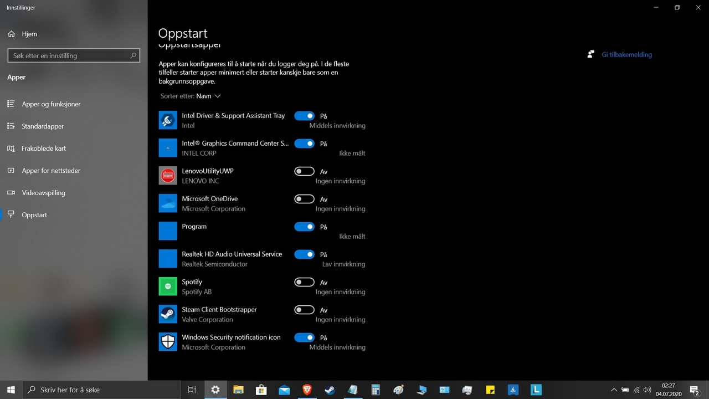Image resolution: width=709 pixels, height=399 pixels.
Task: Open 'Standardapper' section
Action: point(43,126)
